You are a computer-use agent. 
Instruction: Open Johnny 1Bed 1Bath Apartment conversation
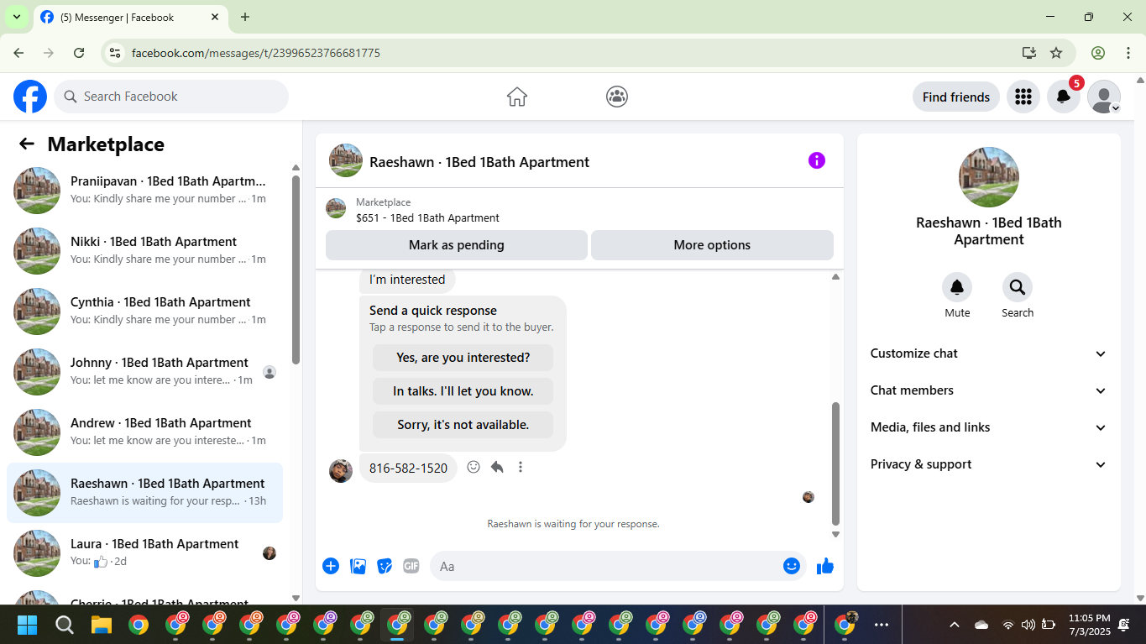(x=144, y=372)
